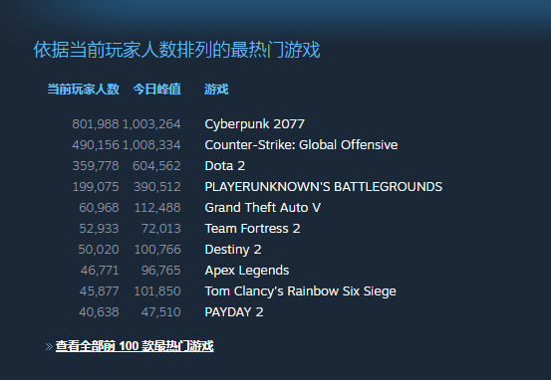Select Destiny 2 from the list
551x380 pixels.
point(233,250)
